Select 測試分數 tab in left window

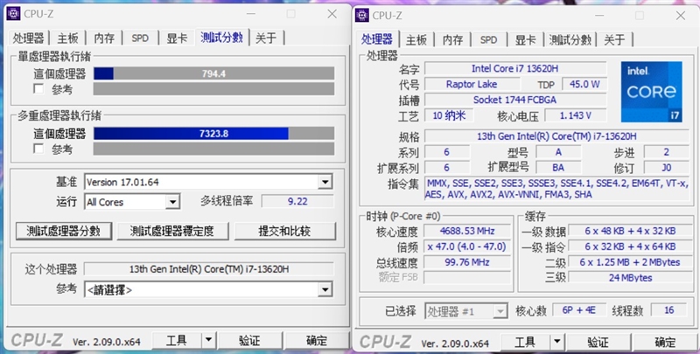(222, 38)
